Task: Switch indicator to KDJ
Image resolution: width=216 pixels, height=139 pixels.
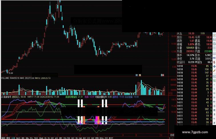Action: (85, 138)
